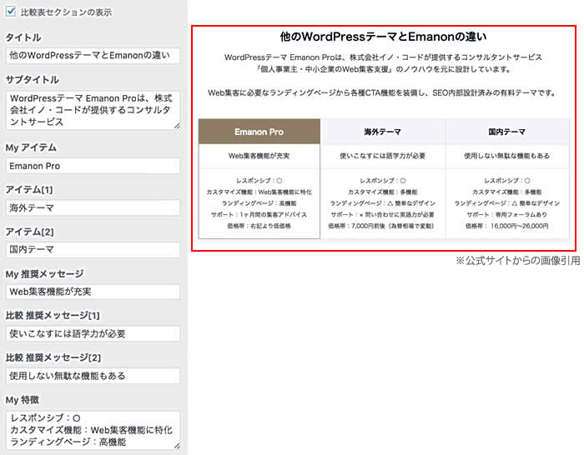Click the 海外テーマ column header in preview
This screenshot has height=455, width=584.
(382, 132)
